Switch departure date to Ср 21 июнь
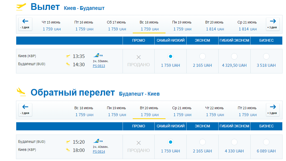The height and width of the screenshot is (161, 286). click(x=247, y=26)
